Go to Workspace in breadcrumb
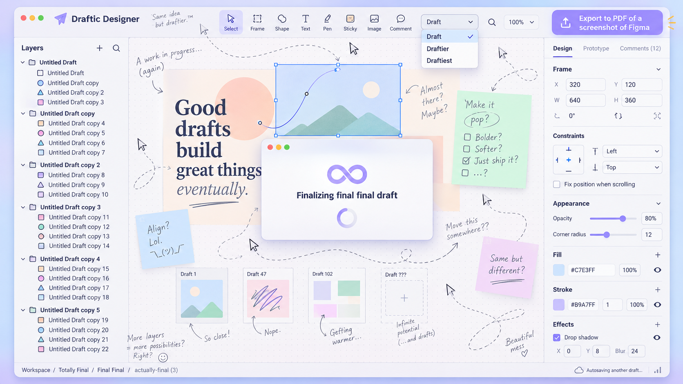The image size is (683, 384). click(36, 370)
